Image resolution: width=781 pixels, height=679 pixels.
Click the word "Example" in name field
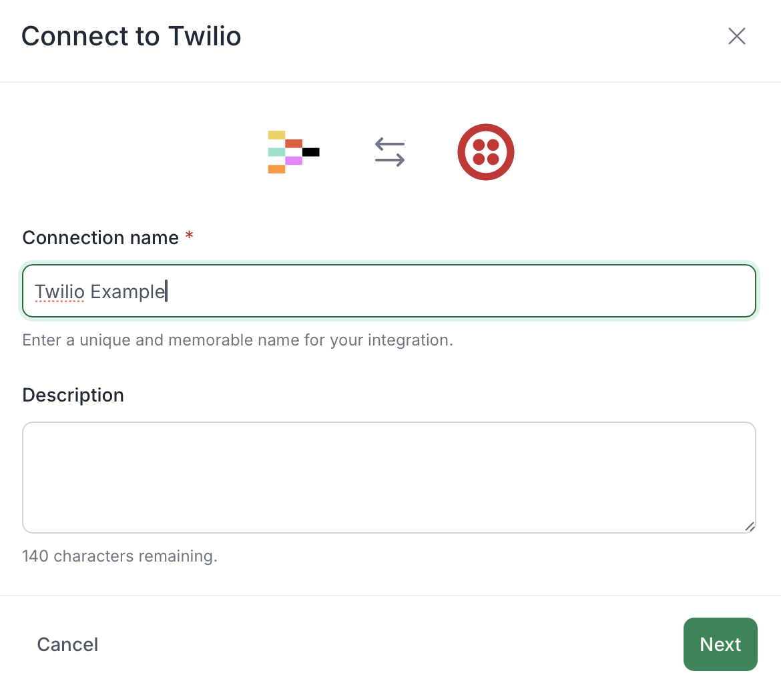click(x=127, y=291)
